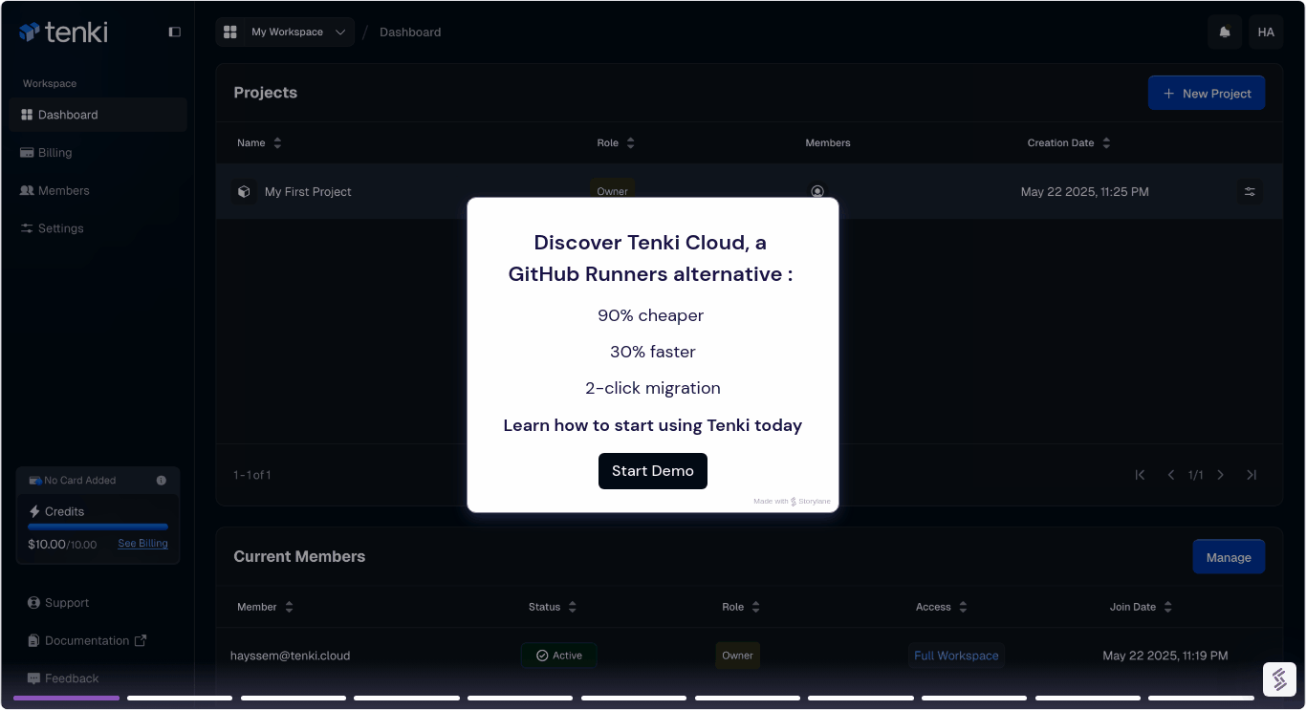Collapse the sidebar with the panel toggle icon
This screenshot has height=710, width=1306.
174,32
